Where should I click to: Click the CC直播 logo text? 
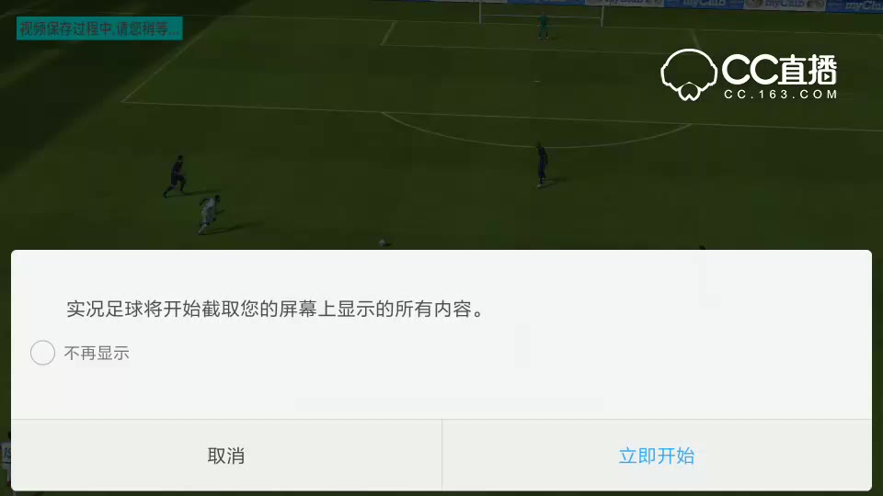pos(779,70)
